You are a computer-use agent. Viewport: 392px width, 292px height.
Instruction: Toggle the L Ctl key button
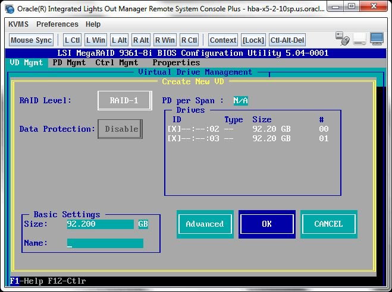pyautogui.click(x=72, y=40)
